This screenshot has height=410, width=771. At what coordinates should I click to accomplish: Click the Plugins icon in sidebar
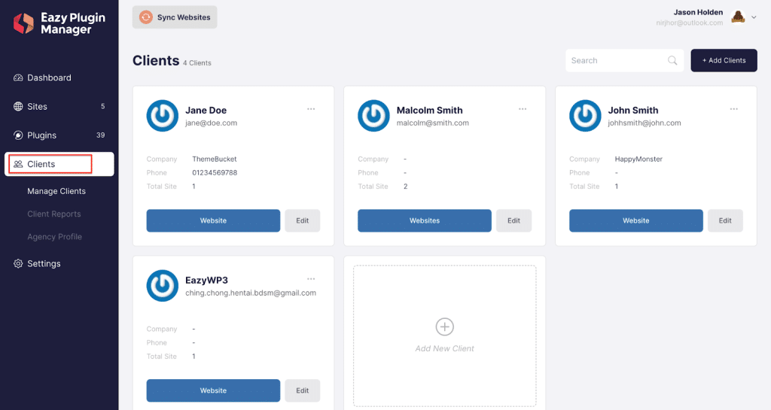pos(18,135)
